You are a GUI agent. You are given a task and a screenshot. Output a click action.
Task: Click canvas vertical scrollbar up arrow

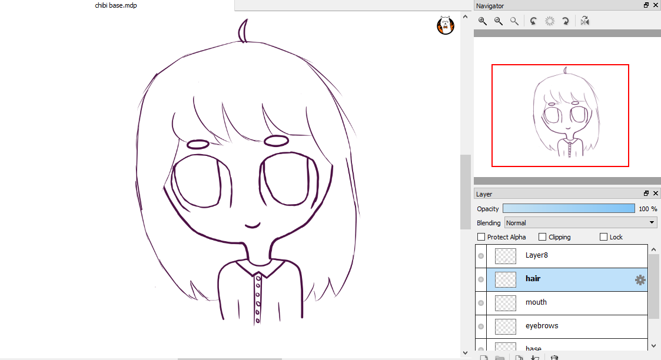(x=466, y=17)
